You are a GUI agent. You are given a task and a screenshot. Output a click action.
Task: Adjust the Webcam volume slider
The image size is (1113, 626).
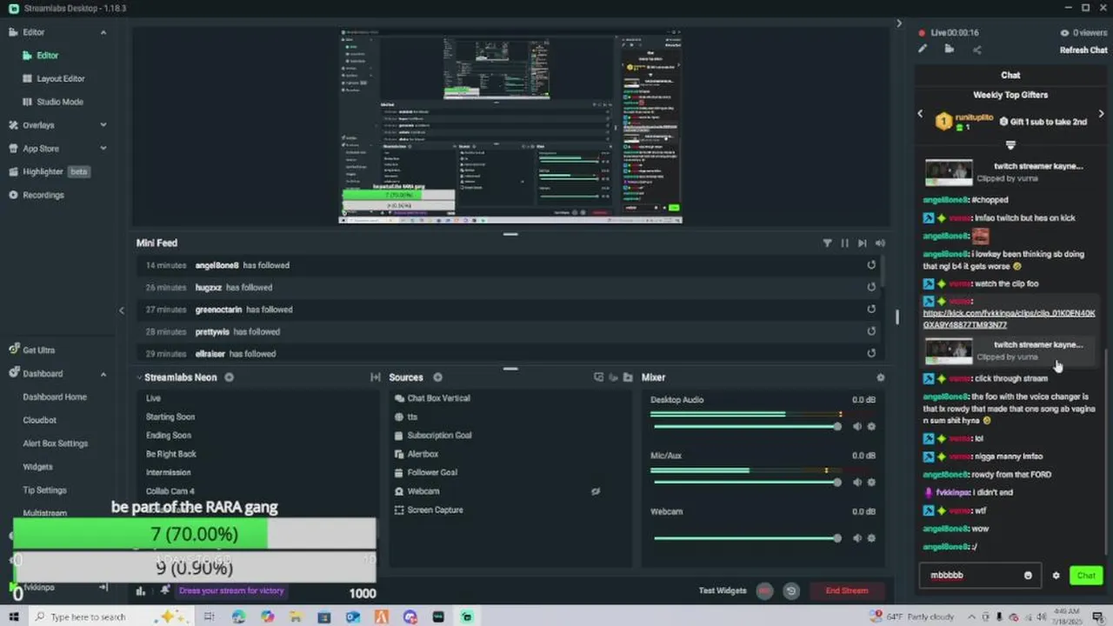(748, 538)
